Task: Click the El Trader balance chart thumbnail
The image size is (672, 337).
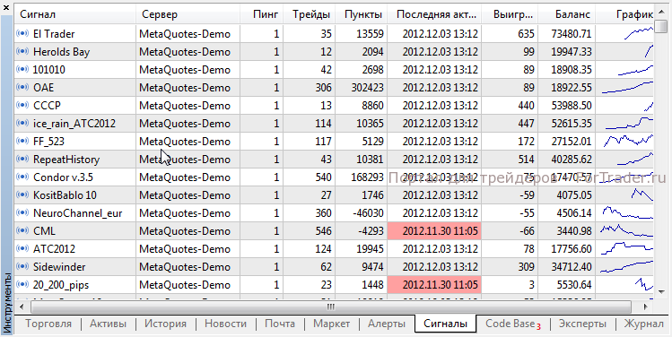Action: click(639, 33)
